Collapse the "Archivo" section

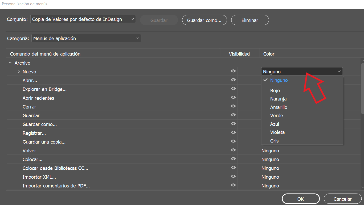tap(10, 63)
